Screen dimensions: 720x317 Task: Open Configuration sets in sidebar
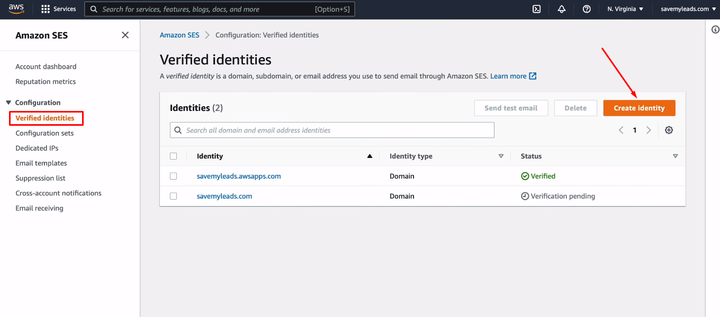point(44,133)
